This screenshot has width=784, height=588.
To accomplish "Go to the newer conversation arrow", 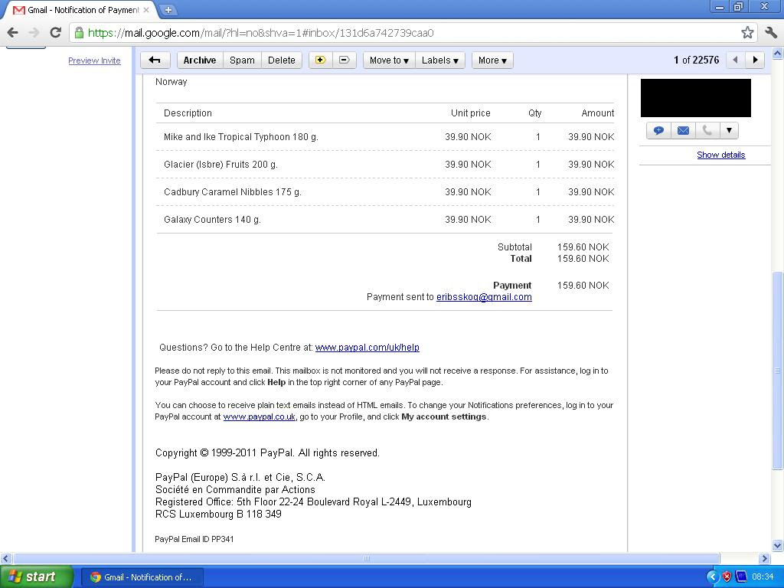I will pos(735,60).
